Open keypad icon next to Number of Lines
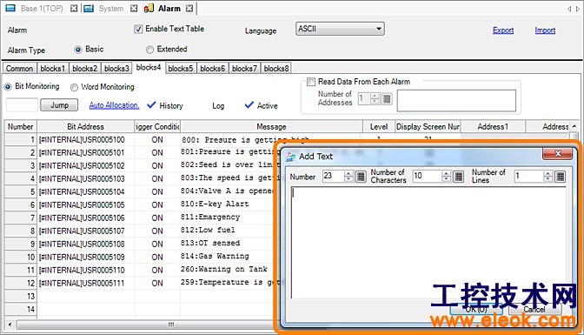 click(x=560, y=177)
